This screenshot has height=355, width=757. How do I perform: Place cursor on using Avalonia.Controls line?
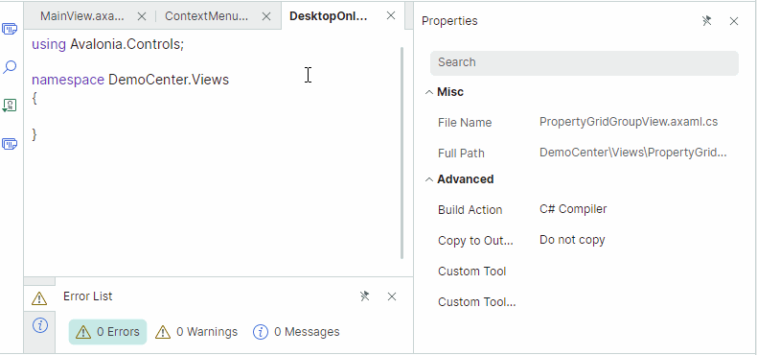(108, 44)
